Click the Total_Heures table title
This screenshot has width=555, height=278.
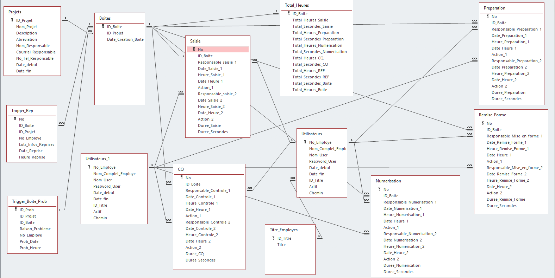tap(297, 5)
